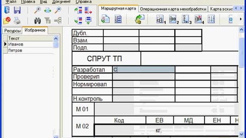Click the partially visible blue 0 icon

[x=231, y=19]
